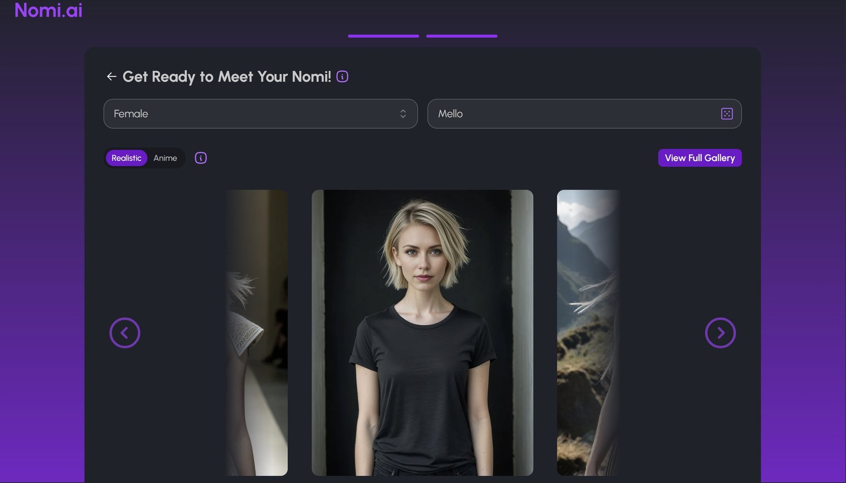The width and height of the screenshot is (846, 483).
Task: Click the dropdown chevron on the gender selector
Action: pyautogui.click(x=403, y=113)
